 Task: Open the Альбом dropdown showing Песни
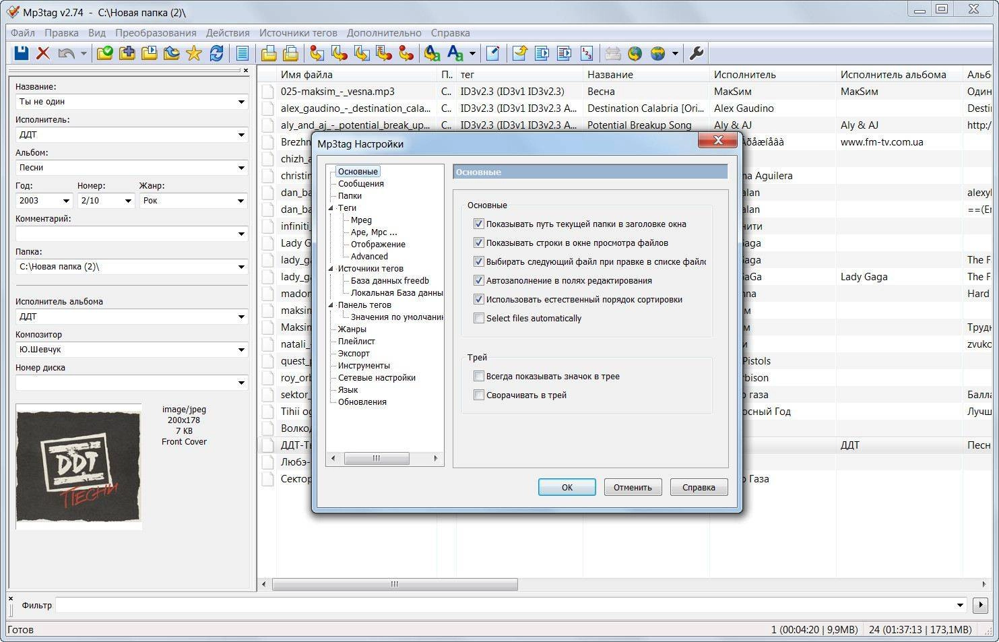point(241,168)
